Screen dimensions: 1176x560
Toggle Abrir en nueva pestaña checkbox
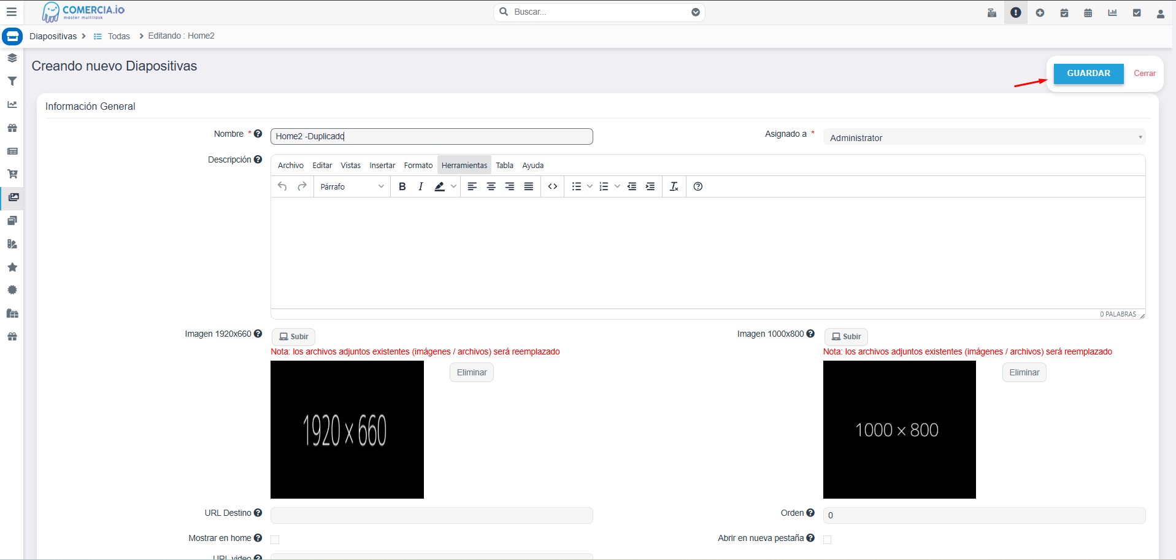pos(828,540)
